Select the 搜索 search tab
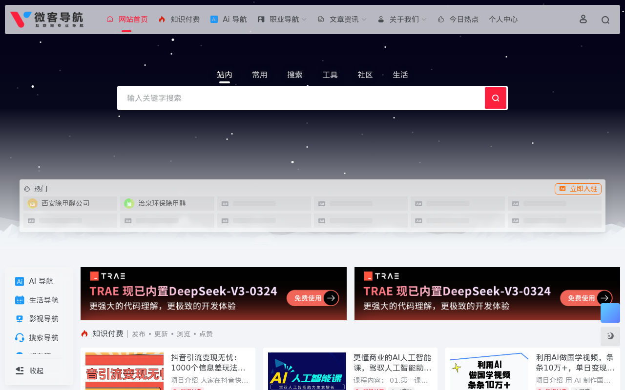625x390 pixels. [295, 75]
